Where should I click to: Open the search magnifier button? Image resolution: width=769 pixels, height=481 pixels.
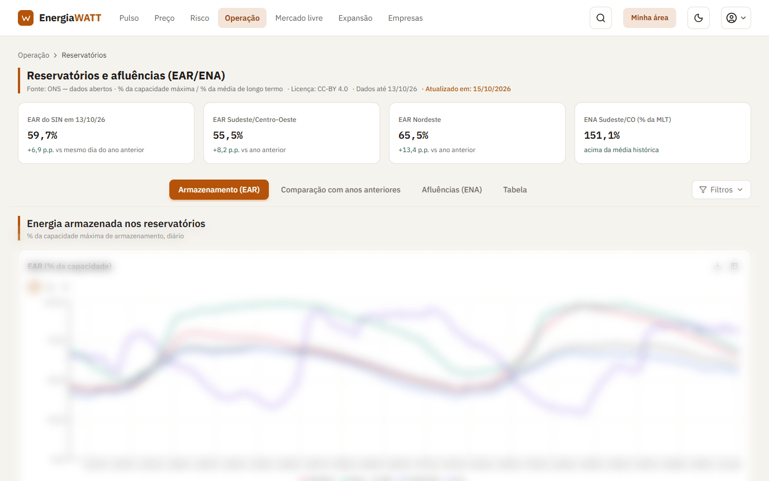(x=601, y=18)
